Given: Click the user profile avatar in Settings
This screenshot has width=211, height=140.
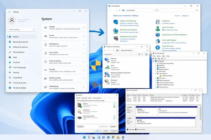Looking at the screenshot, I should coord(12,20).
